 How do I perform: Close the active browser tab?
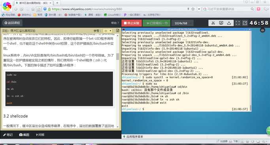click(x=50, y=3)
